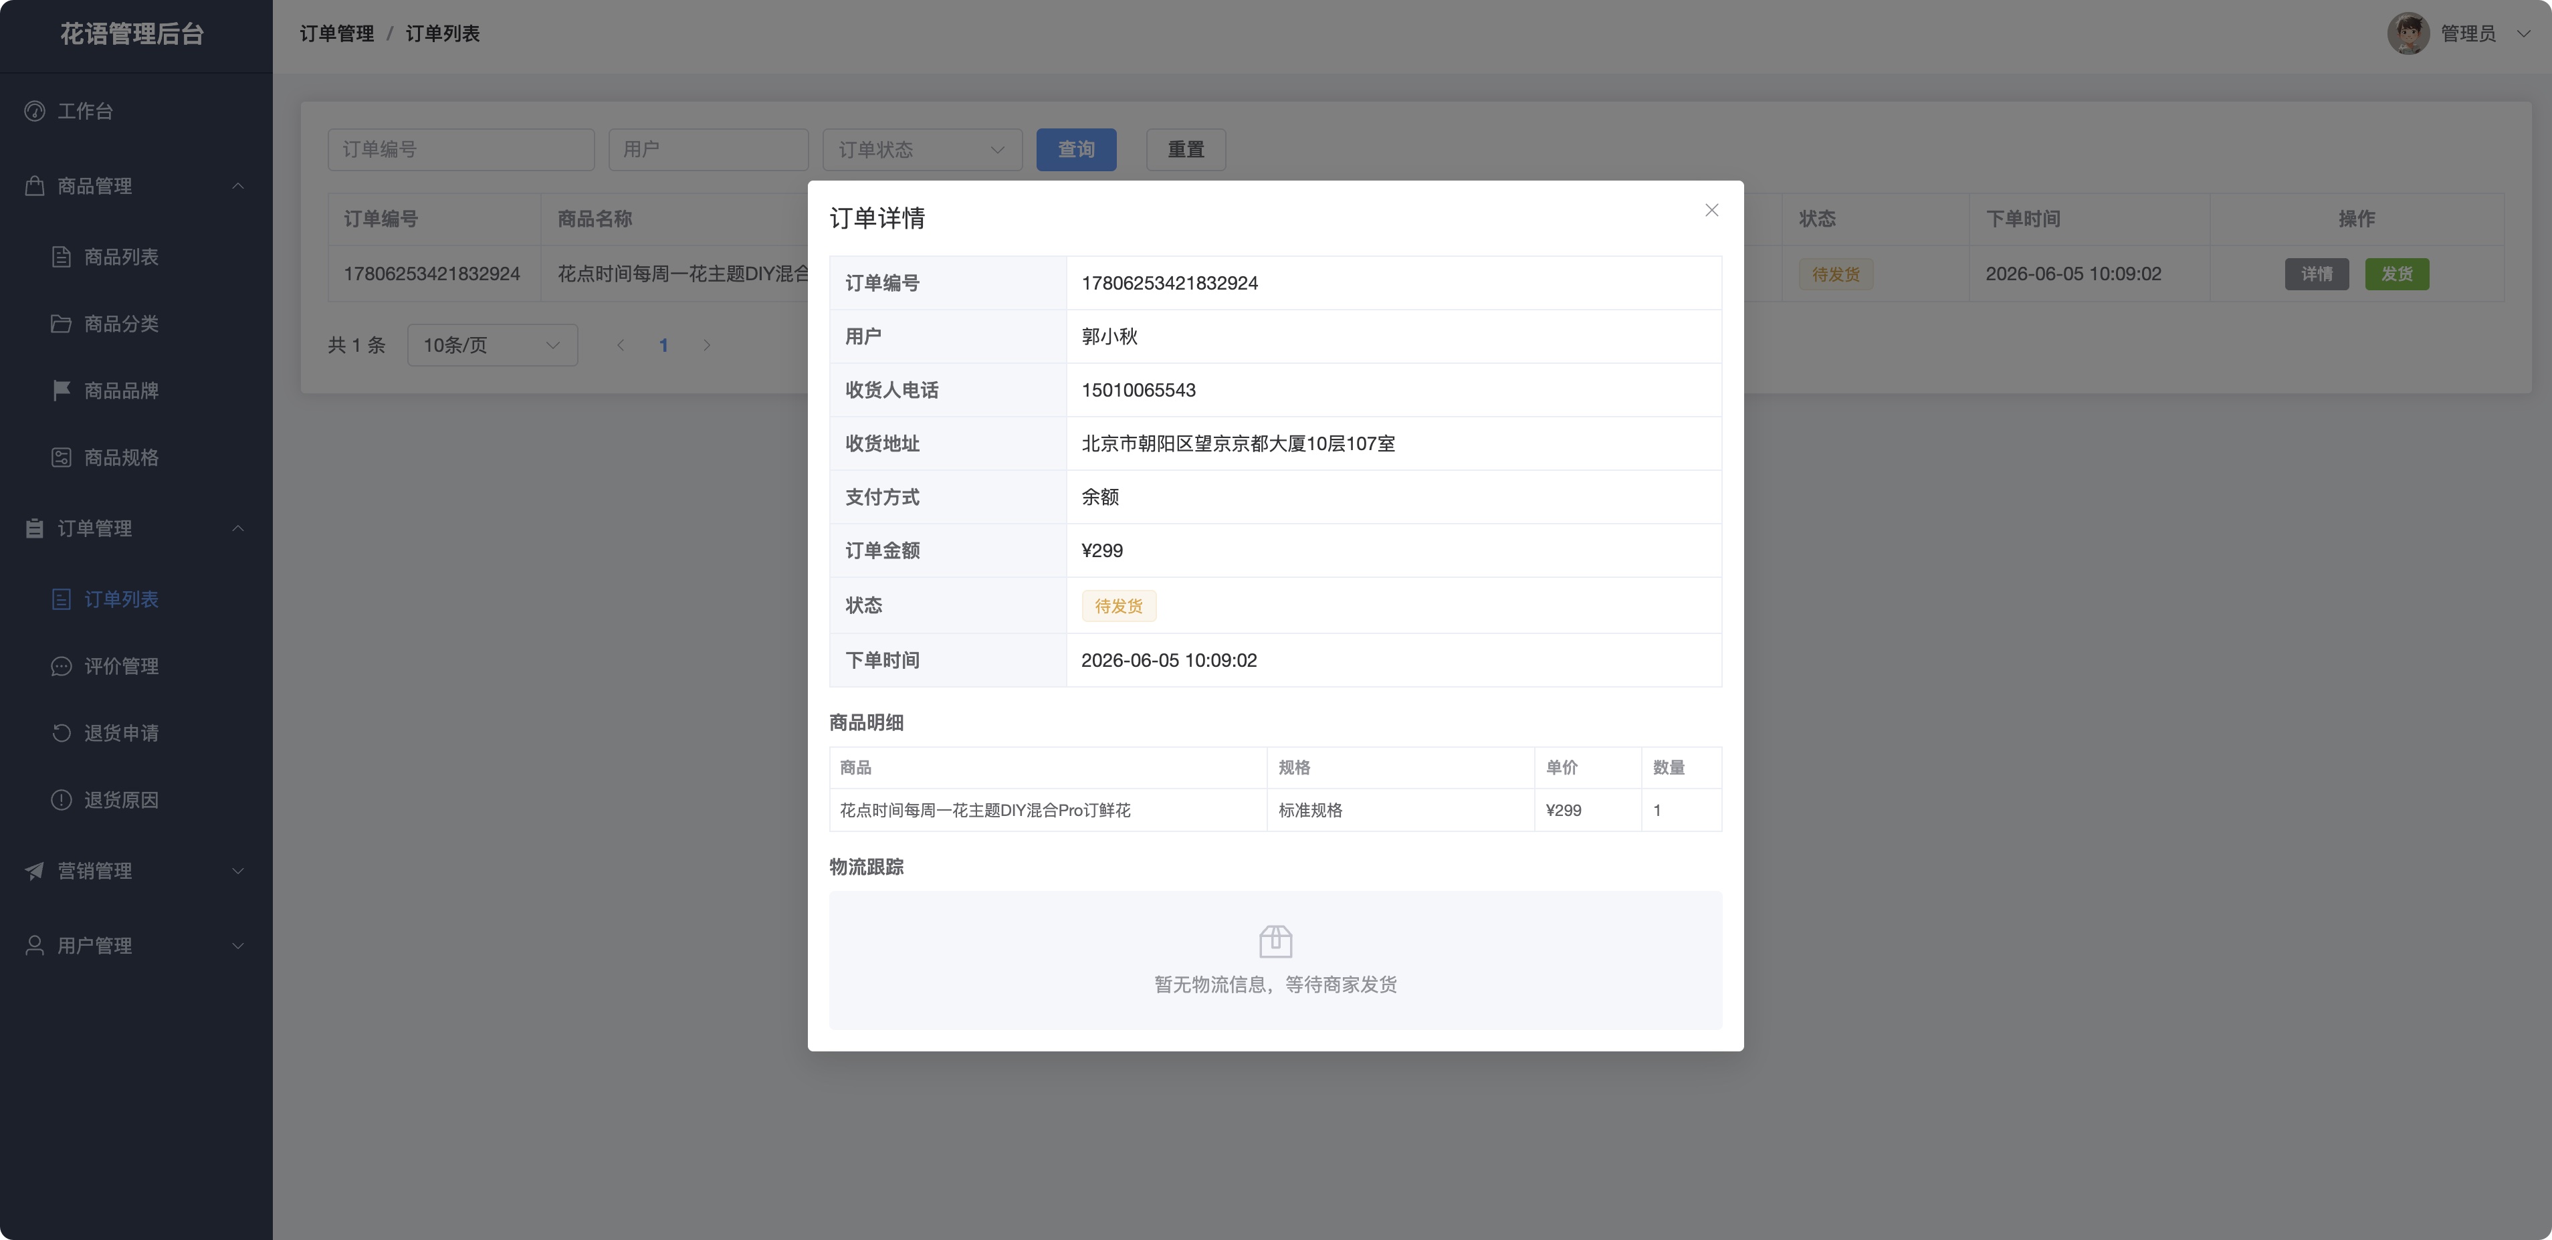This screenshot has width=2552, height=1240.
Task: Expand the 用户管理 menu chevron
Action: click(x=238, y=945)
